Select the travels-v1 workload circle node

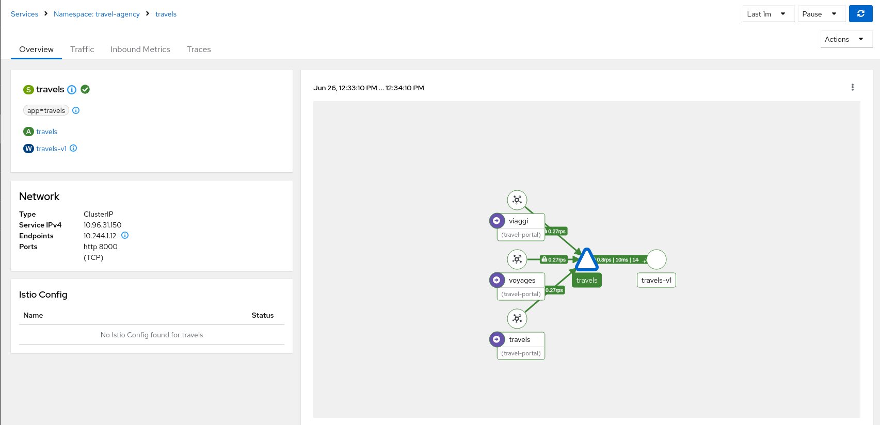(656, 259)
